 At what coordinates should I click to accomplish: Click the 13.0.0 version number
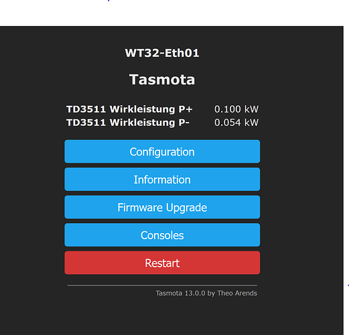pos(195,293)
